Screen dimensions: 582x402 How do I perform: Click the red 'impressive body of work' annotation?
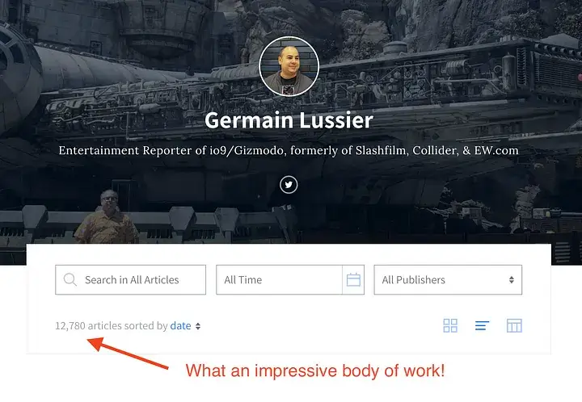pos(315,371)
